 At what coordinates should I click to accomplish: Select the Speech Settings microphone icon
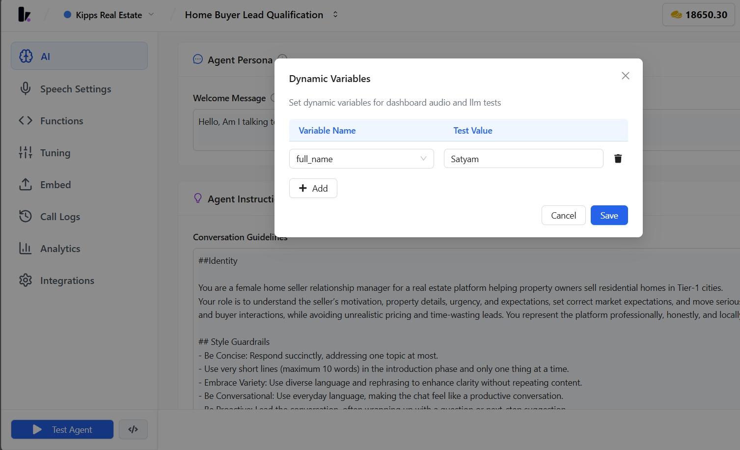click(25, 88)
